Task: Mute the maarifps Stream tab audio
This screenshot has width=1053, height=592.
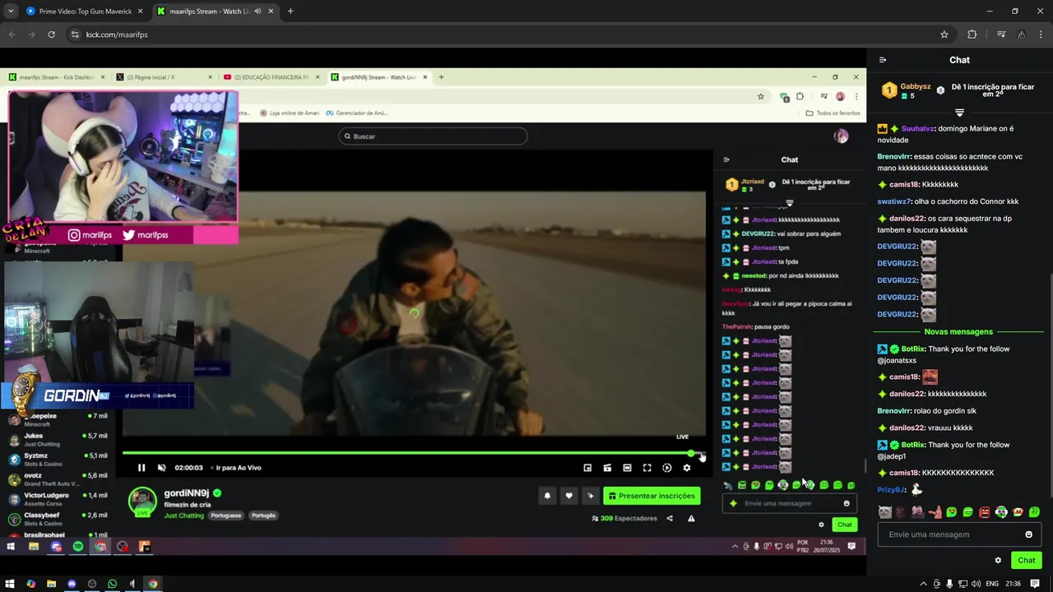Action: (x=257, y=12)
